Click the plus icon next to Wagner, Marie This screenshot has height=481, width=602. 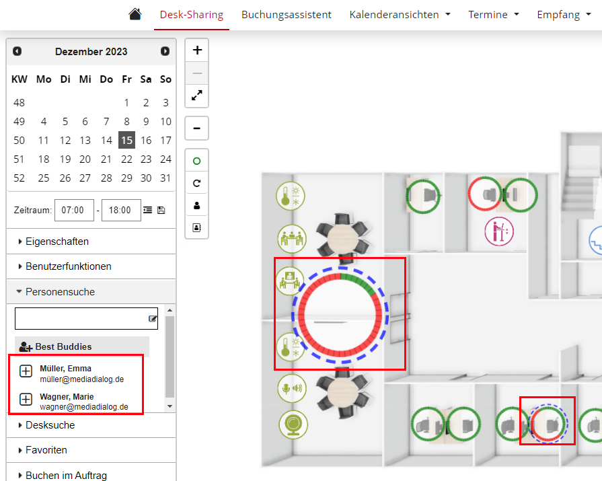[26, 399]
